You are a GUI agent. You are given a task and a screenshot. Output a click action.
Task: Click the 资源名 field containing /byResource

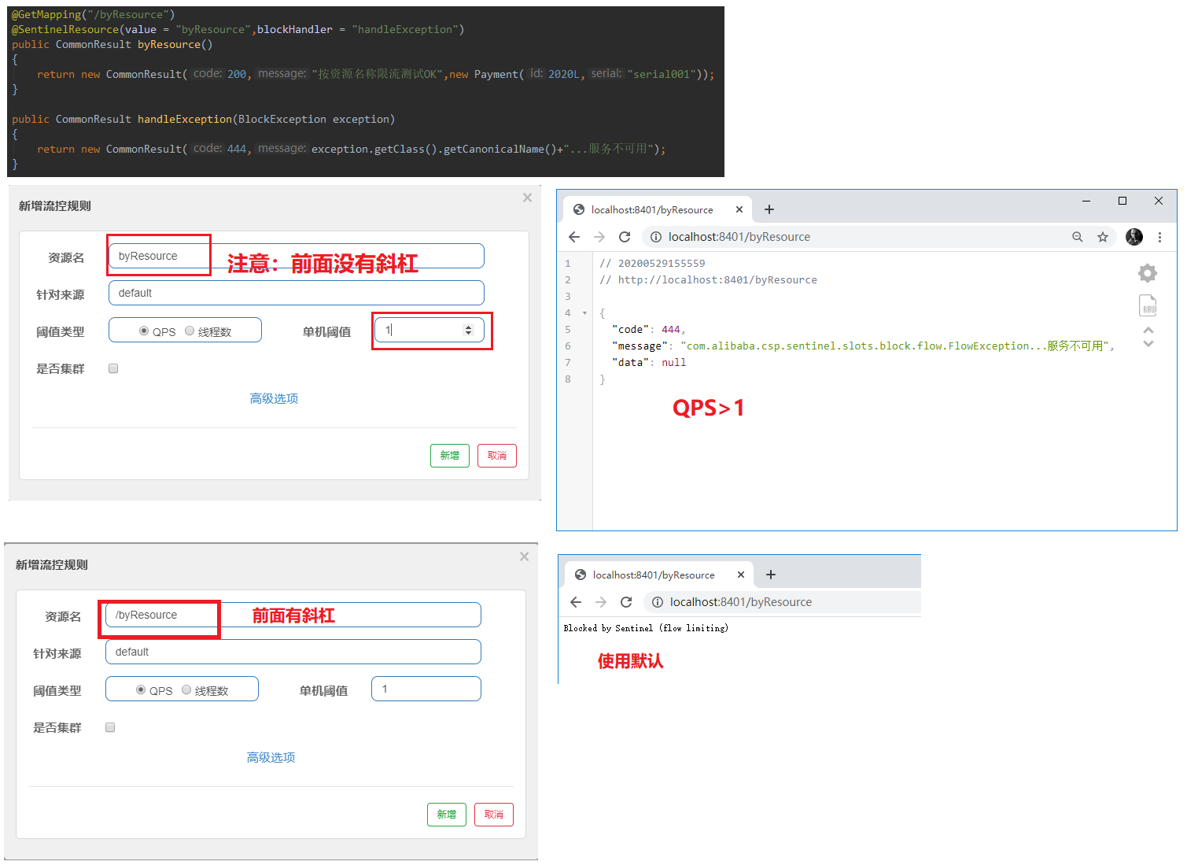point(293,615)
